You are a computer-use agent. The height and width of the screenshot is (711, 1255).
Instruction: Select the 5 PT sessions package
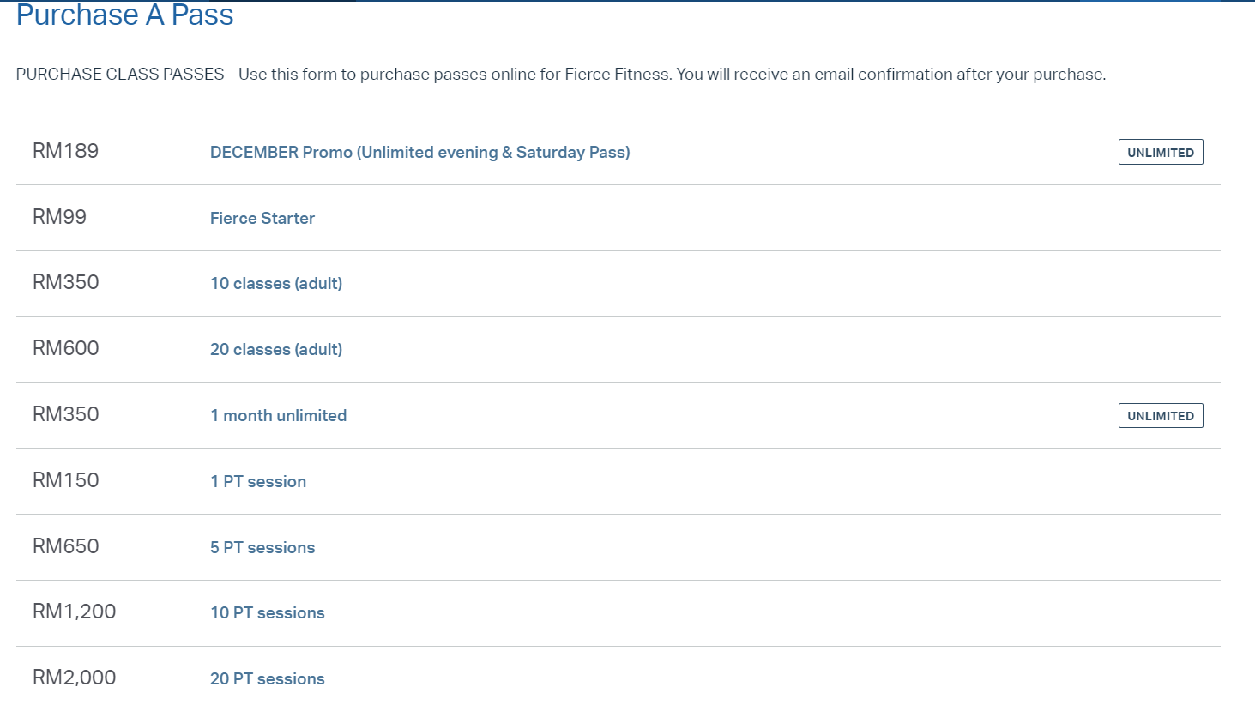click(x=262, y=547)
